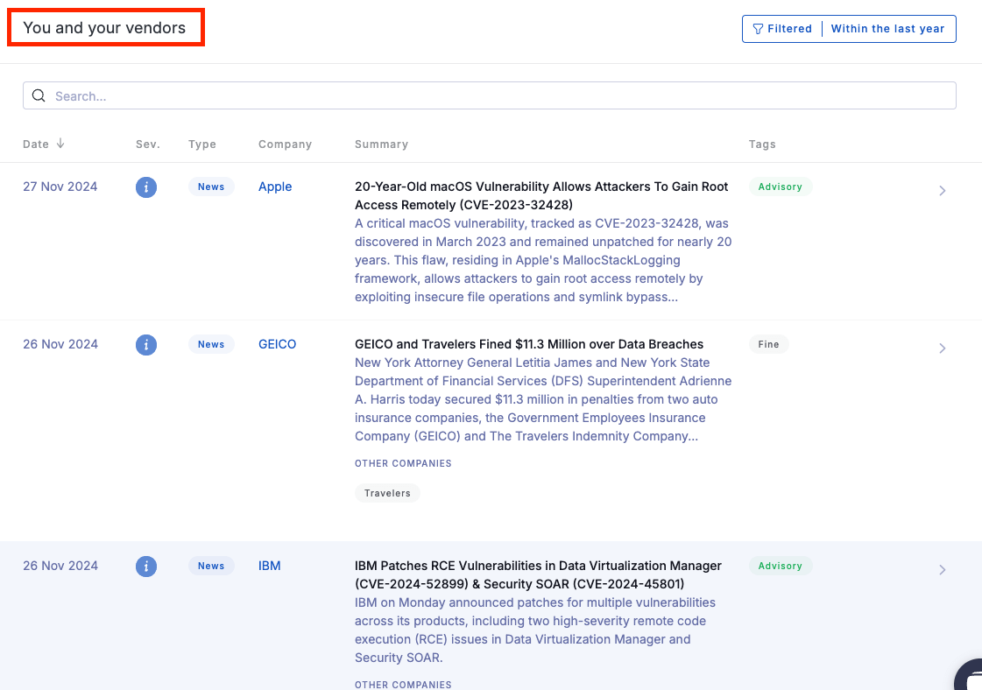Open the GEICO company link

click(x=278, y=344)
